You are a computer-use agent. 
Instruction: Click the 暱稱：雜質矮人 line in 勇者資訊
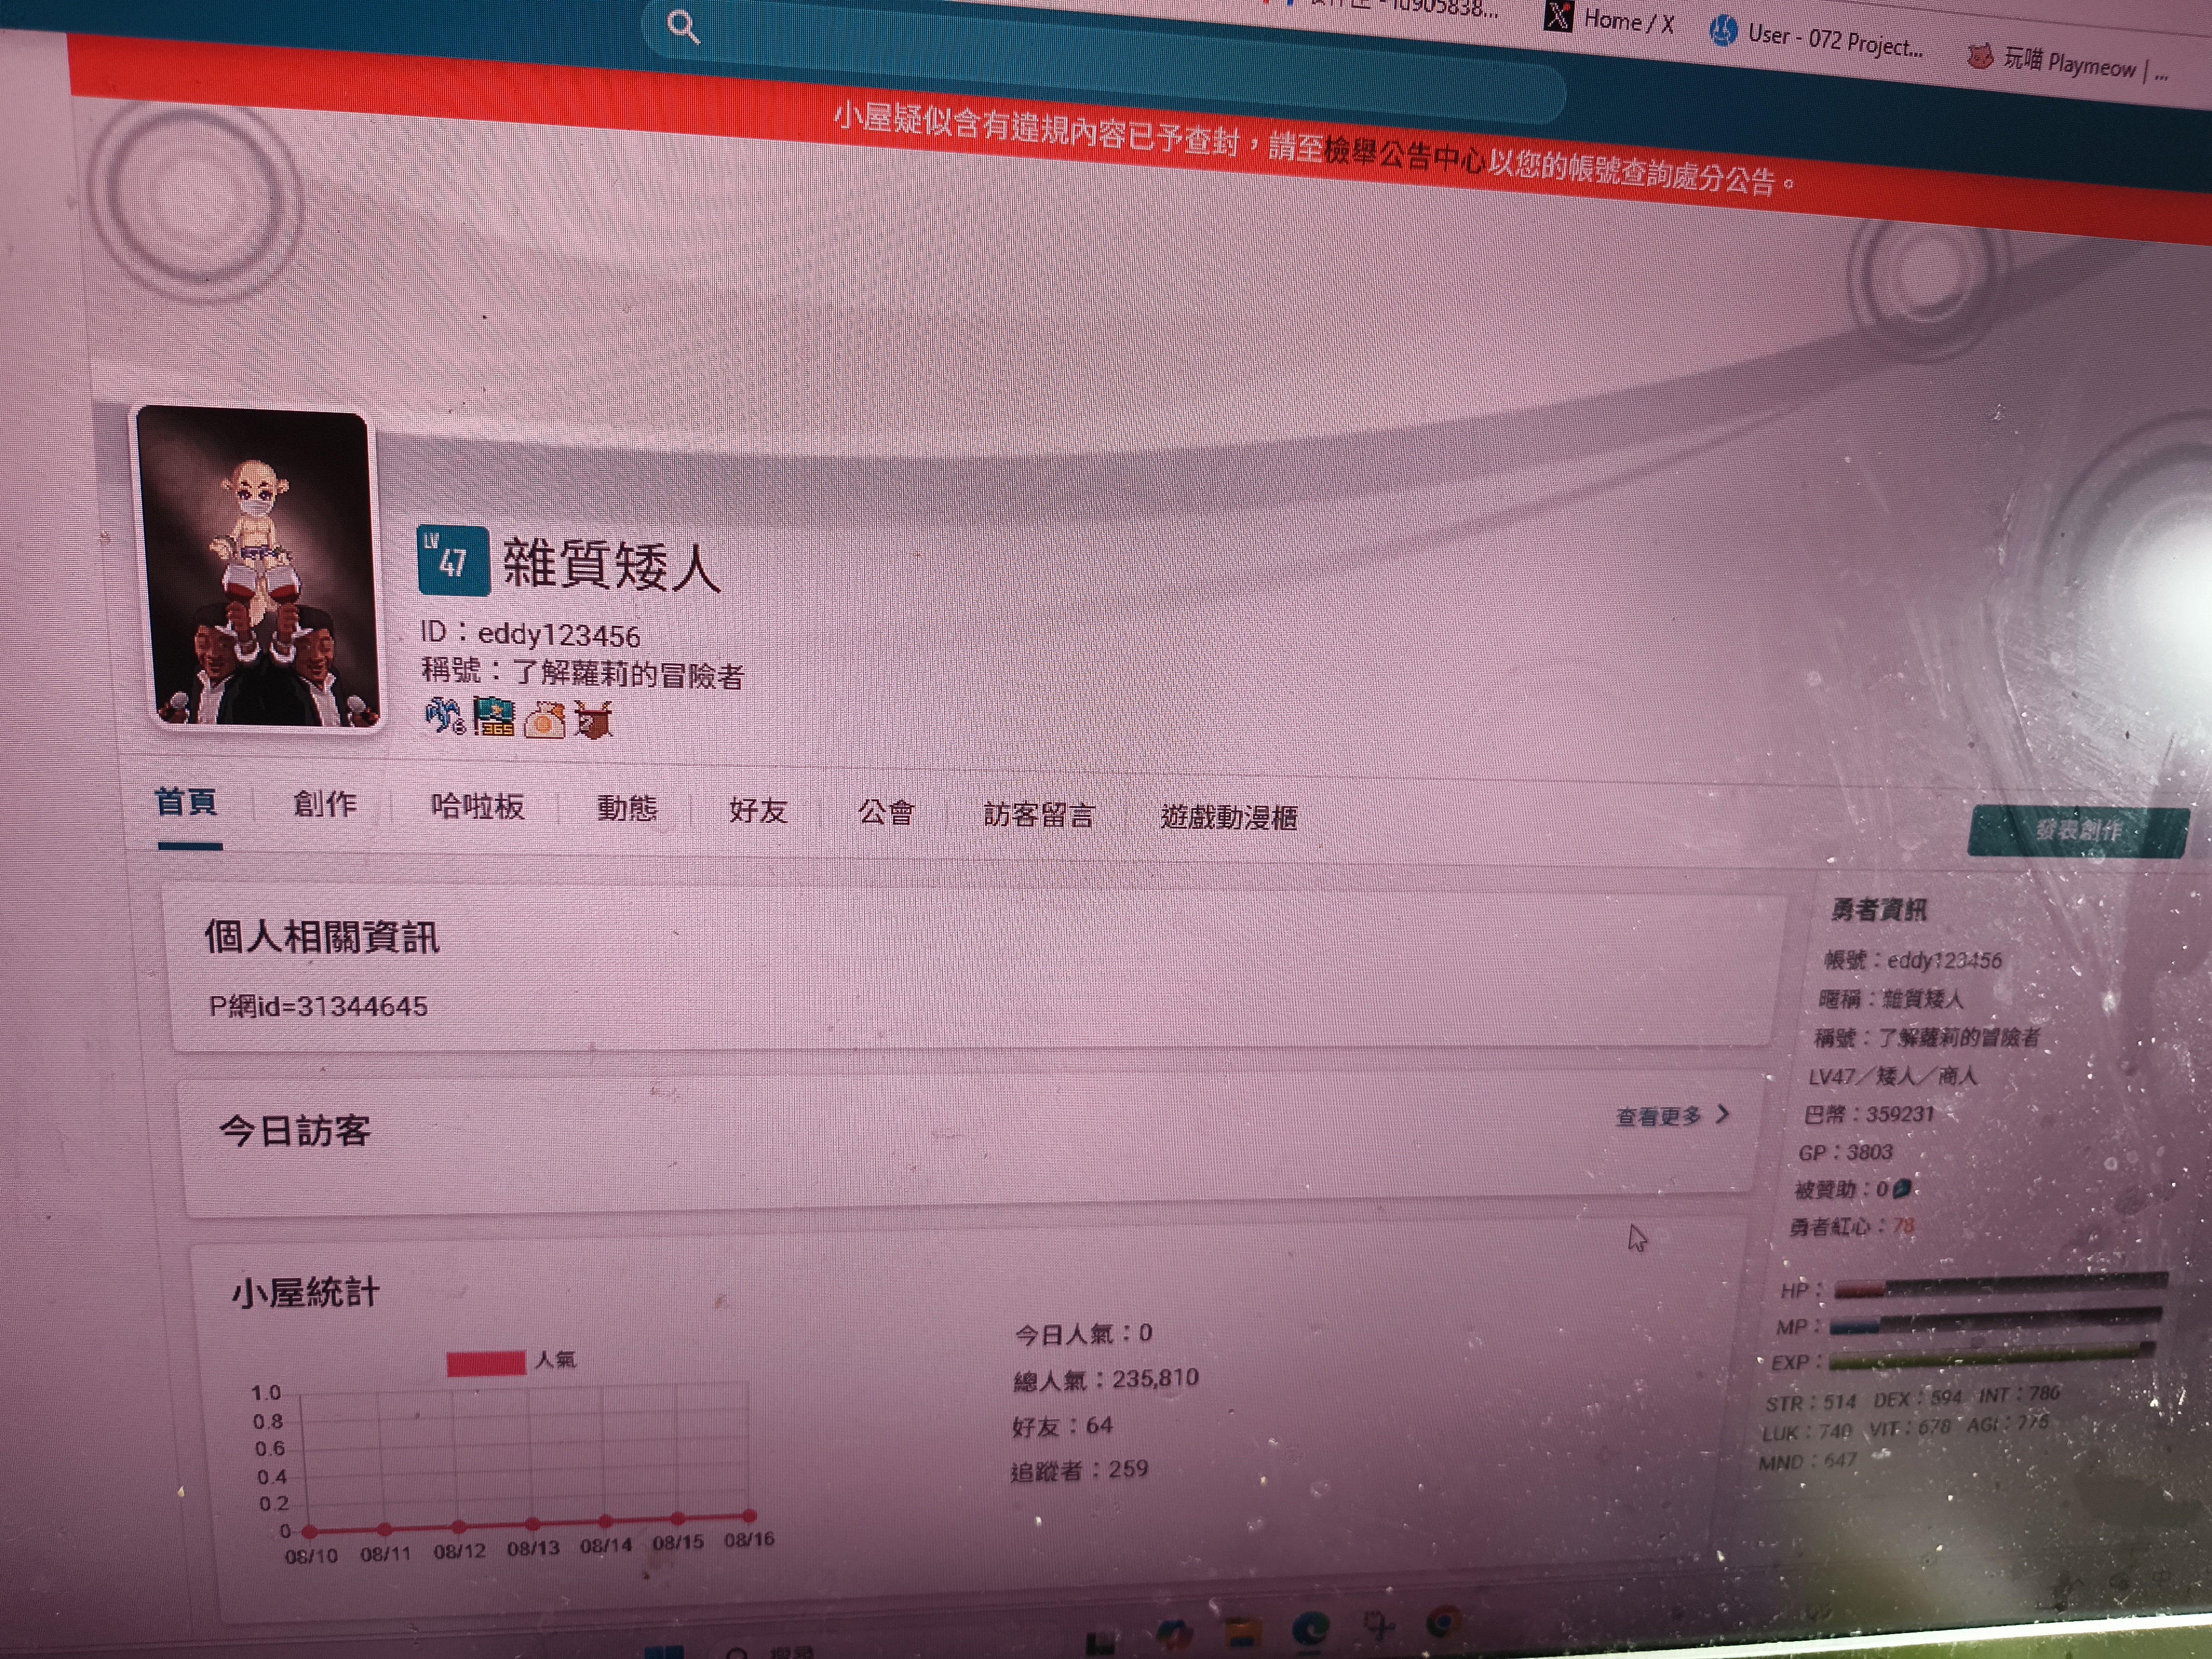[1891, 998]
